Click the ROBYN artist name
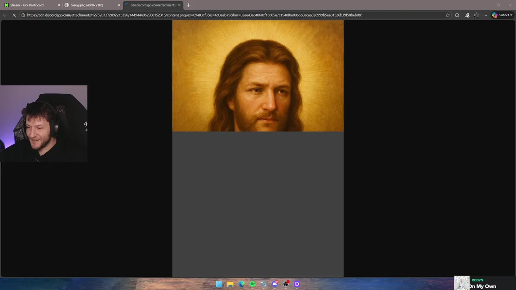Viewport: 516px width, 290px height. click(x=477, y=280)
